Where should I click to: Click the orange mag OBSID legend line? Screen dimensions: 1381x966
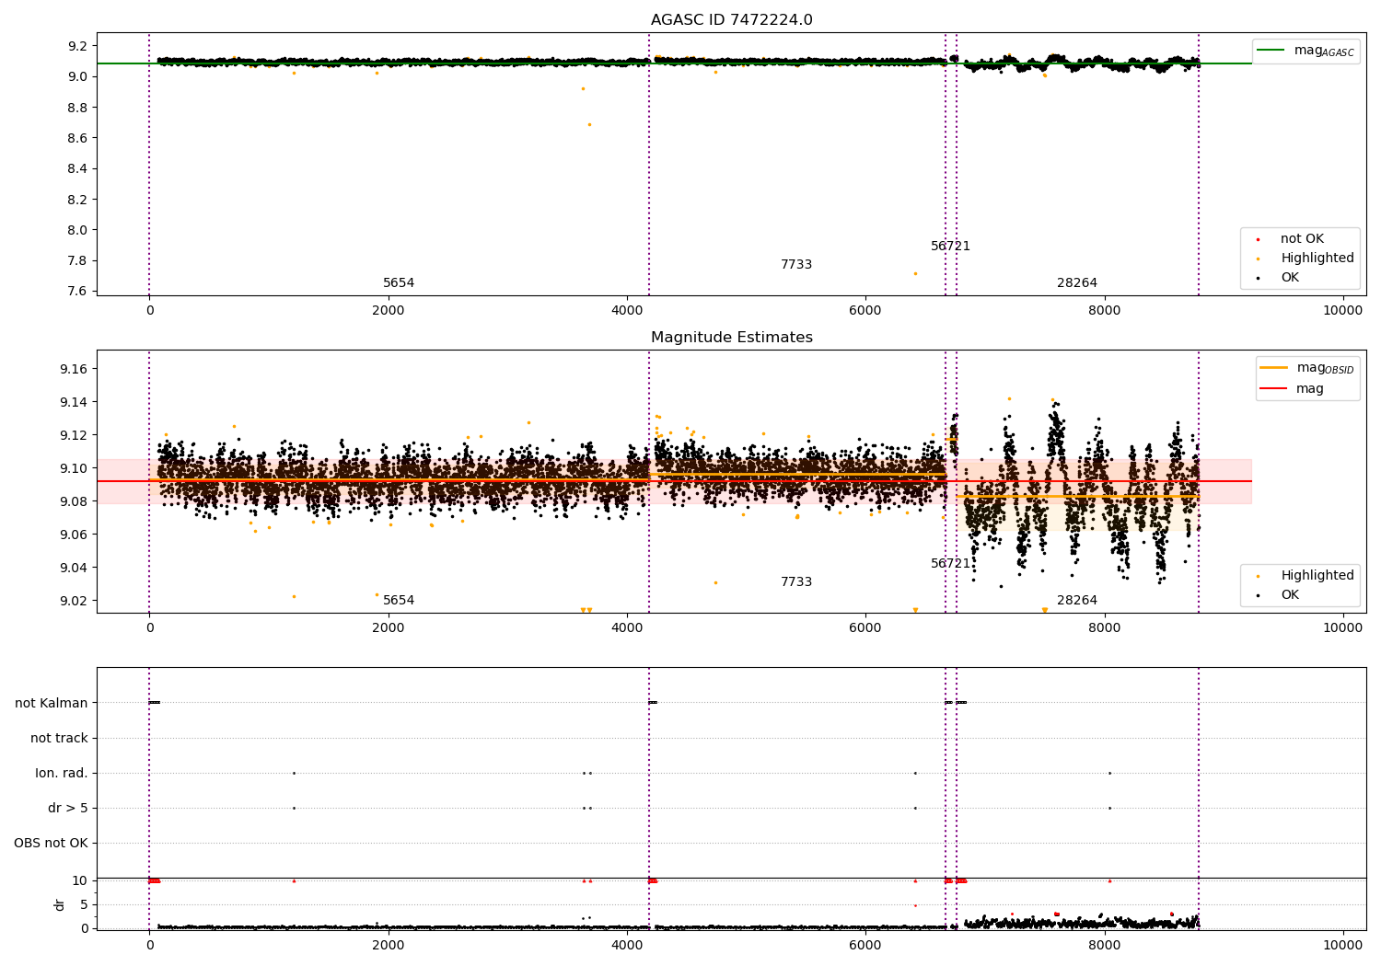tap(1273, 368)
